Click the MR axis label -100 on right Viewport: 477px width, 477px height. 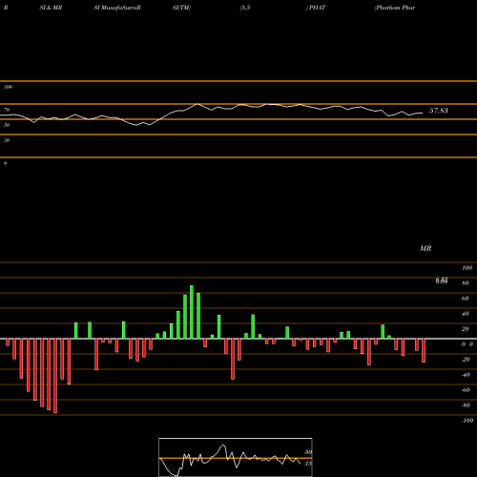click(467, 421)
